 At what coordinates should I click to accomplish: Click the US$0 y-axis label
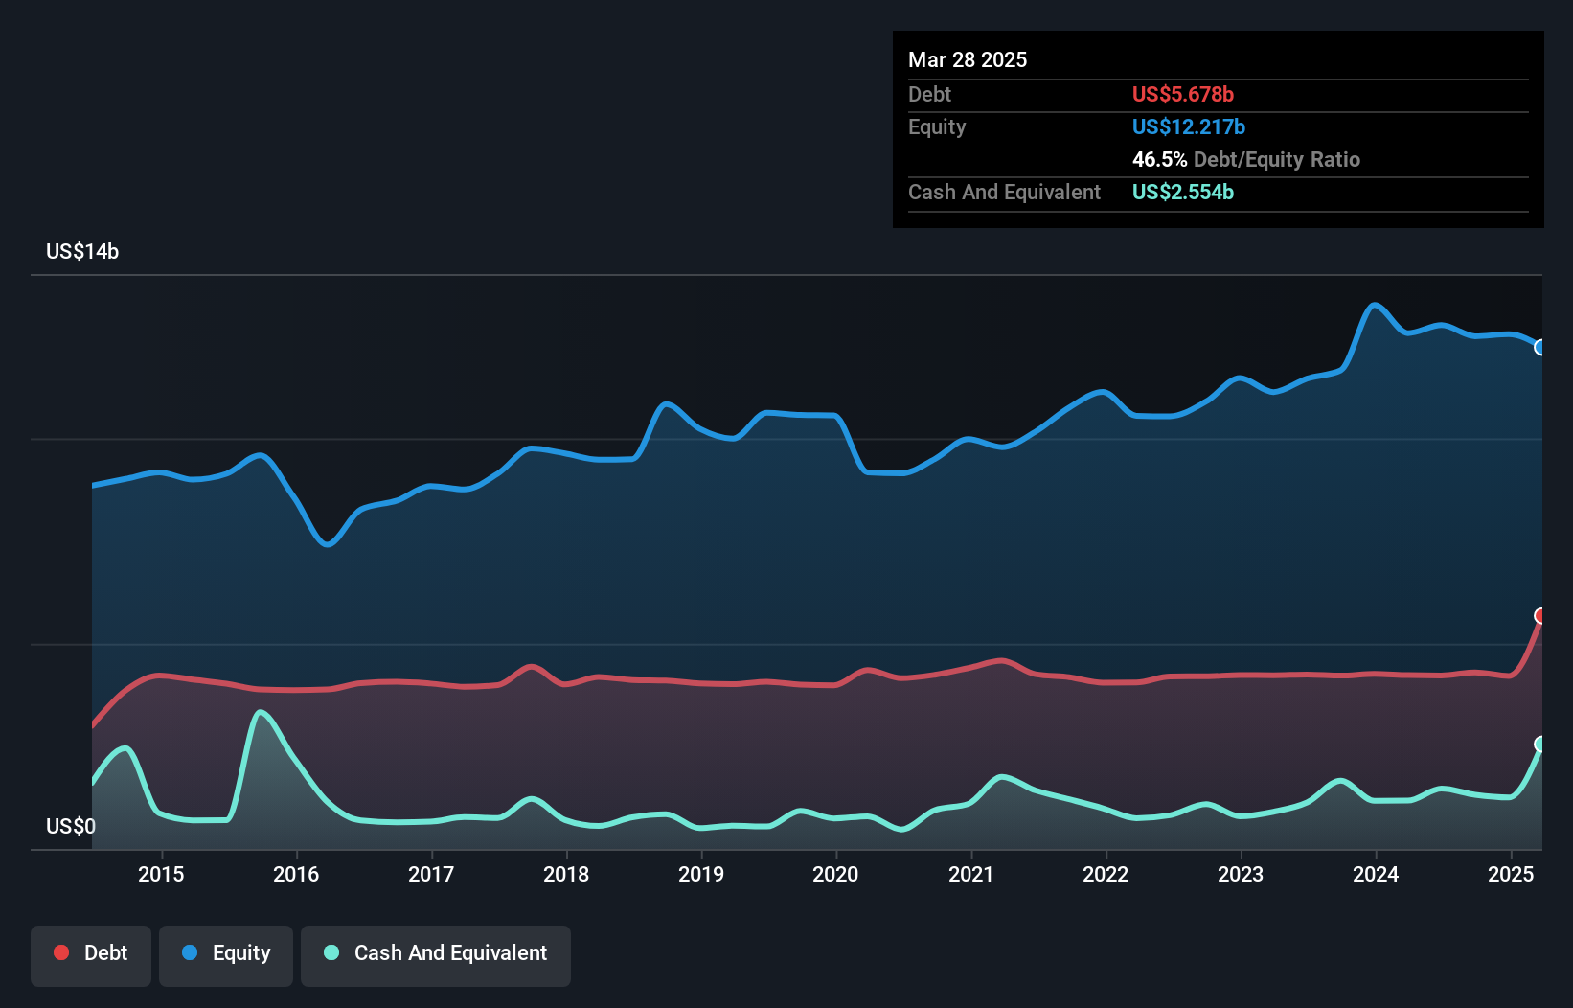71,826
